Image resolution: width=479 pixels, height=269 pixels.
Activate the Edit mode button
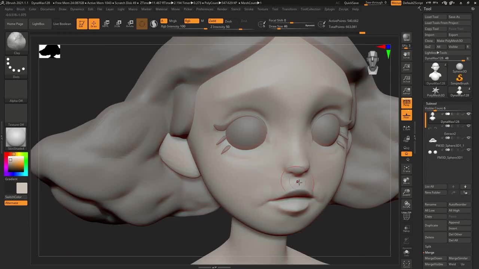(82, 24)
